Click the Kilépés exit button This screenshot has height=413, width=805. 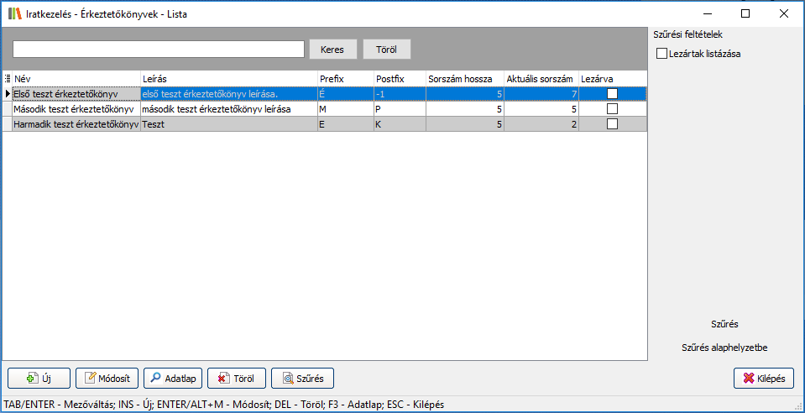pyautogui.click(x=763, y=379)
